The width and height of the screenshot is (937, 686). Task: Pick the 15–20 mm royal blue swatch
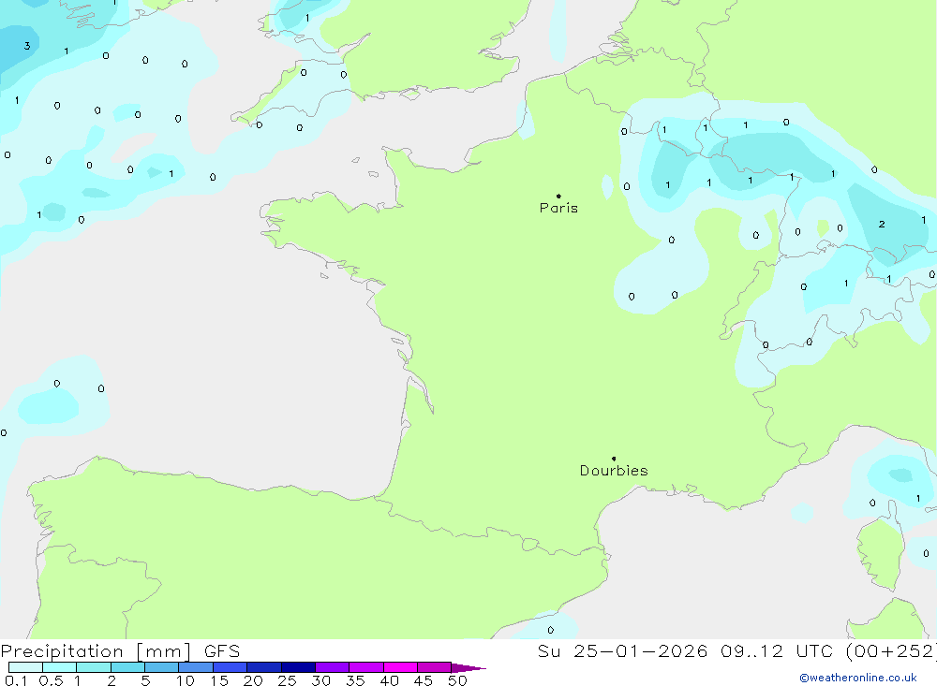coord(231,667)
